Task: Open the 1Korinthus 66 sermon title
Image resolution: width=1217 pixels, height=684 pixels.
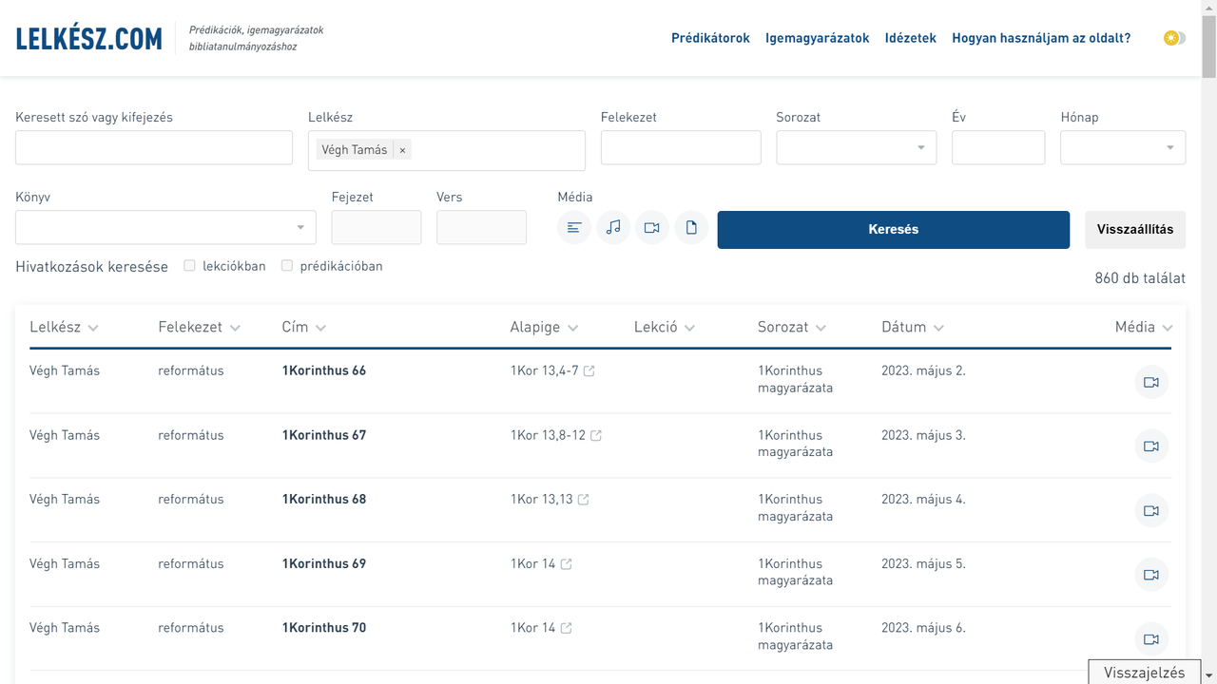Action: click(324, 370)
